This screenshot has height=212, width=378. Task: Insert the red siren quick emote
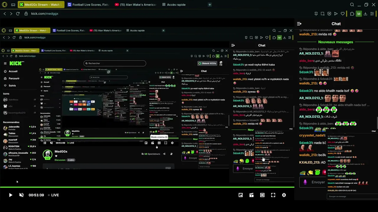[x=324, y=172]
